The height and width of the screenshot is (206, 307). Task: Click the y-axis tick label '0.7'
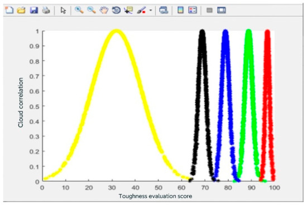click(x=34, y=76)
